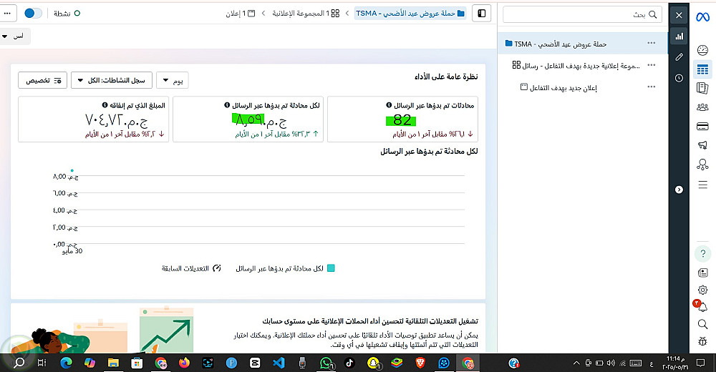The width and height of the screenshot is (716, 372).
Task: Select the المبلغ الذي تم إنفاقه metric card
Action: click(93, 119)
